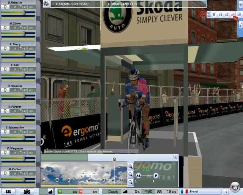
Task: Adjust H.Haussler's effort slider handle
Action: (24, 96)
